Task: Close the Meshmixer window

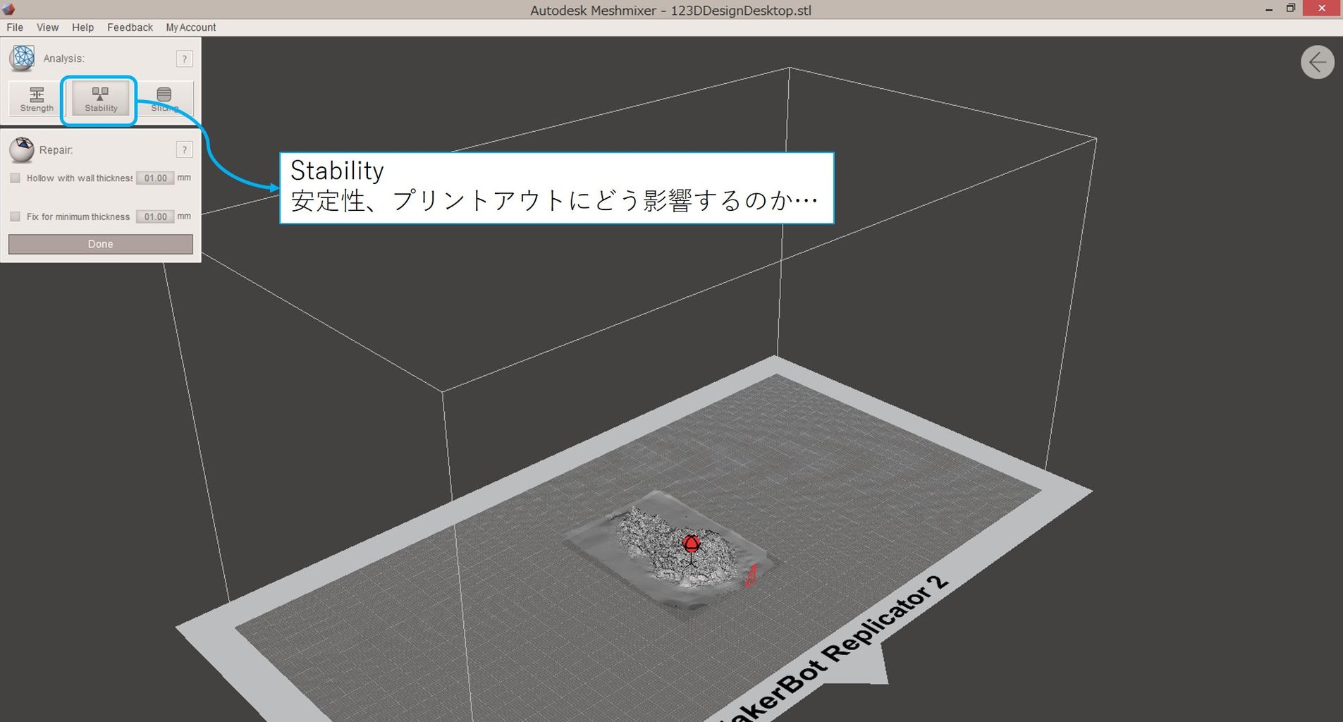Action: click(x=1322, y=8)
